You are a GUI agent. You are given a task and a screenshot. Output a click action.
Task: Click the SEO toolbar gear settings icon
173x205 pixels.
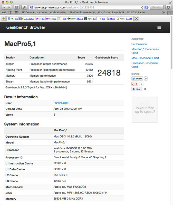(x=4, y=18)
